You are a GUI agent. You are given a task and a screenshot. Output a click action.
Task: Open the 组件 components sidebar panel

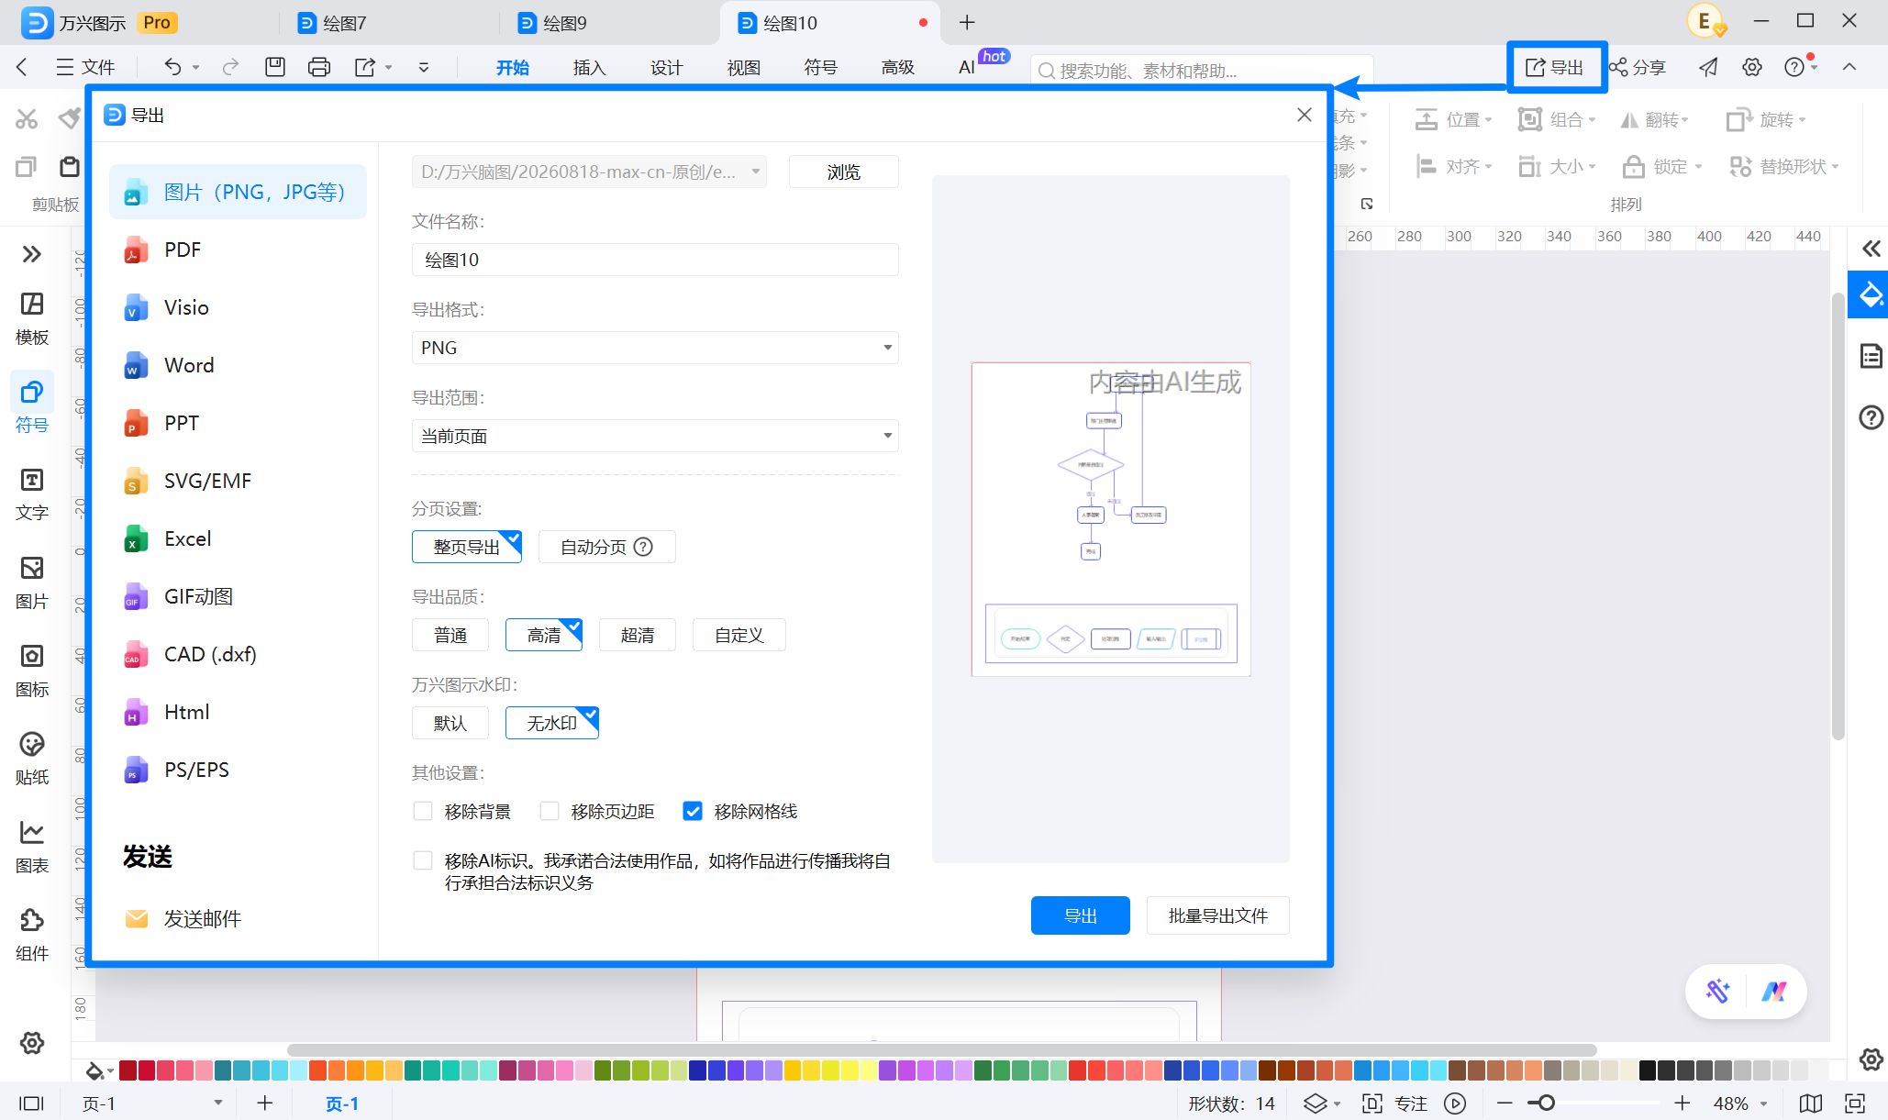32,935
